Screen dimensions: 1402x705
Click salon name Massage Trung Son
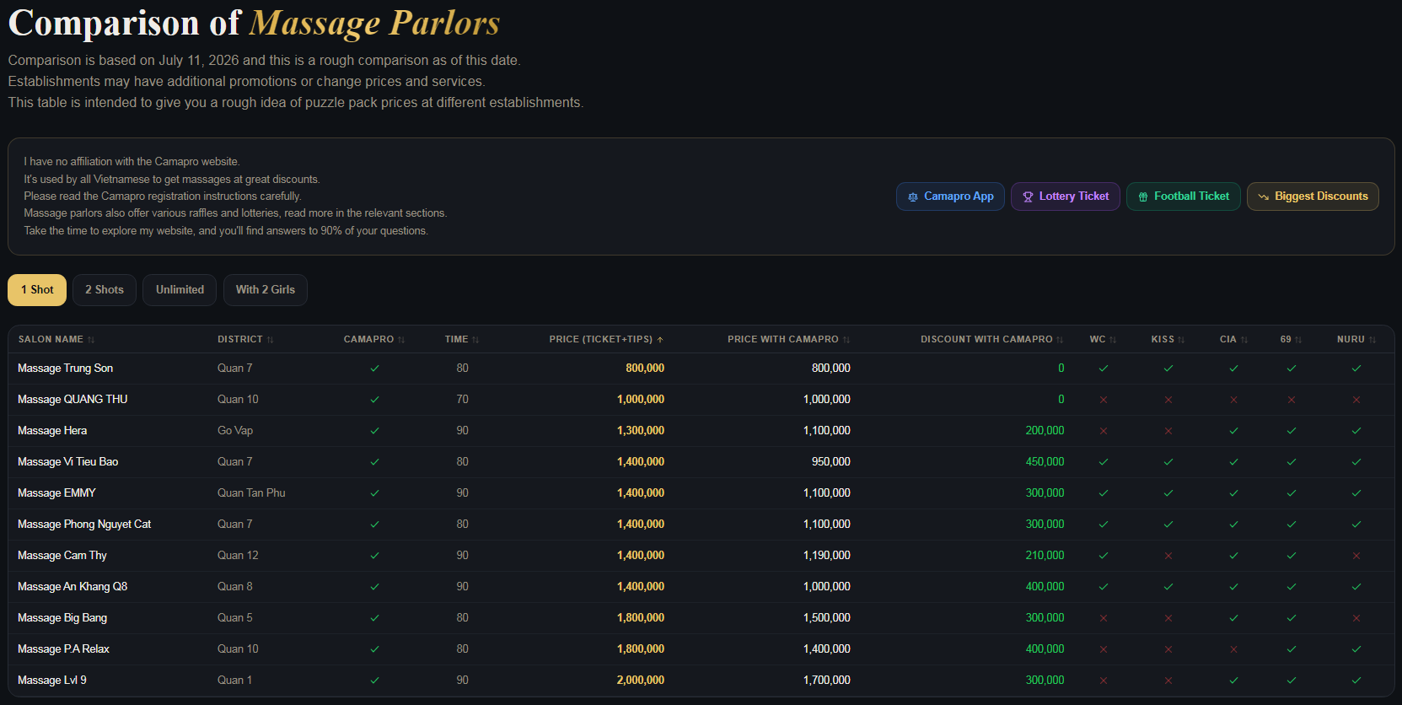[65, 369]
